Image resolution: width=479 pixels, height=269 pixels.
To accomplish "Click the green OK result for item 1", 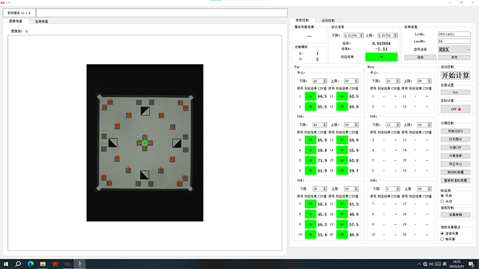I will tap(311, 96).
